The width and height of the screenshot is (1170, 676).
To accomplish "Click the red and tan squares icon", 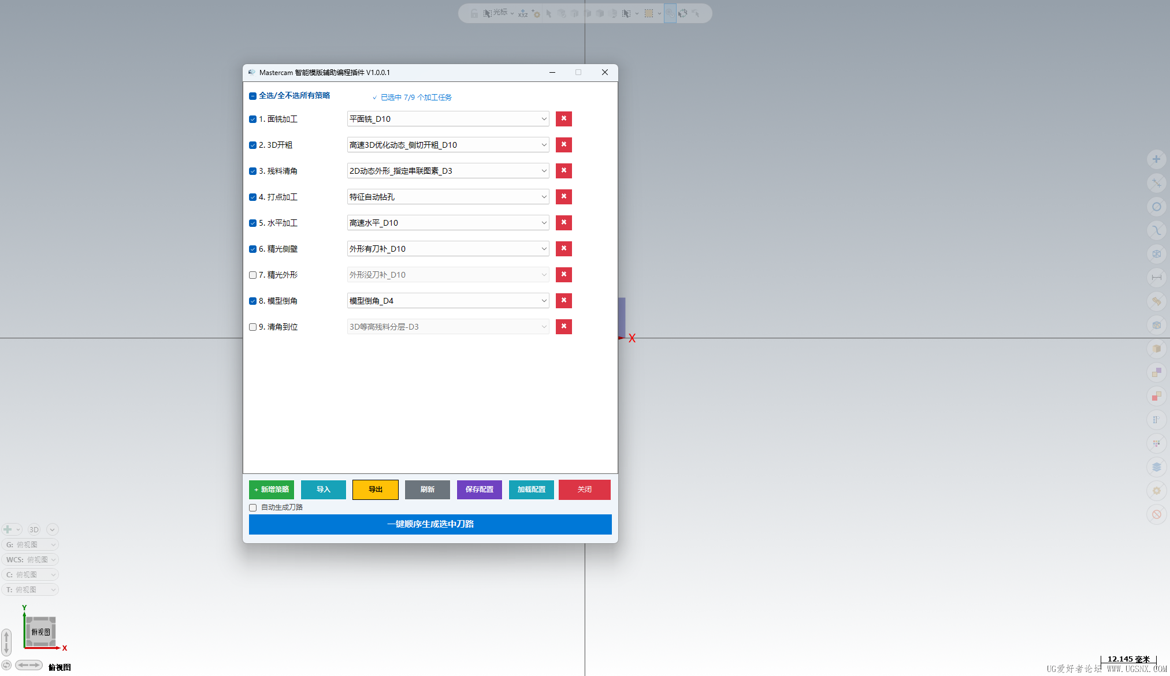I will (1156, 396).
